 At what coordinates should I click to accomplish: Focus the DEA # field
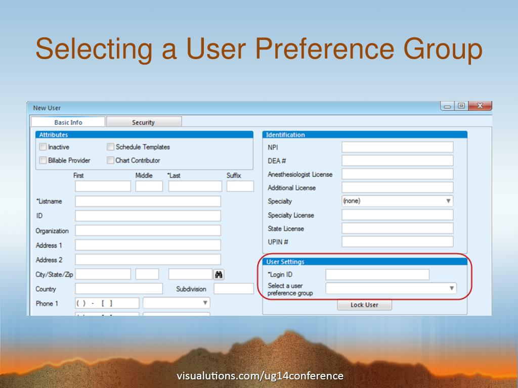click(x=397, y=161)
